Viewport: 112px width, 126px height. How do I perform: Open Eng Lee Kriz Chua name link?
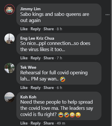coord(37,38)
